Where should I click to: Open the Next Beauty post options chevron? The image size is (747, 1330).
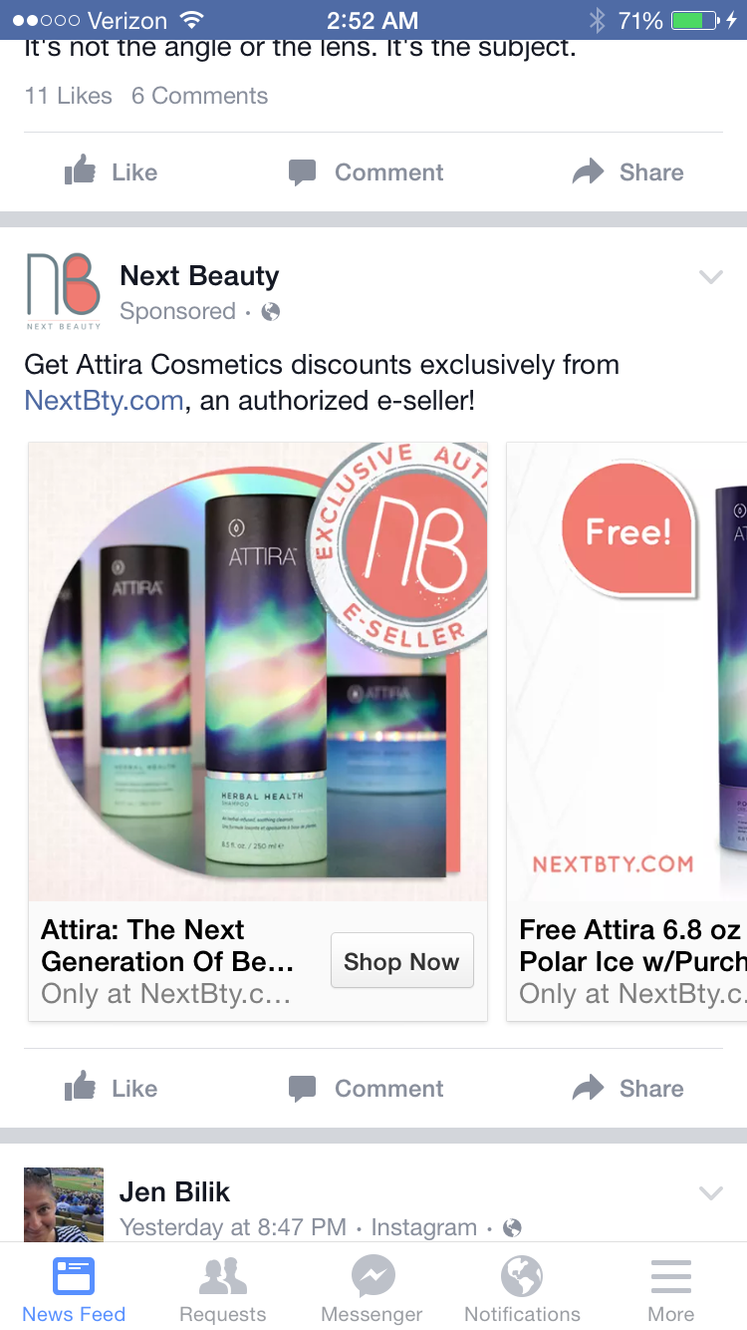[x=710, y=277]
